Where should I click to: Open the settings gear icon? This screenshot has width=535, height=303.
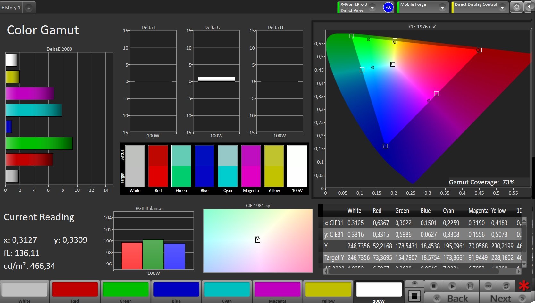point(516,7)
